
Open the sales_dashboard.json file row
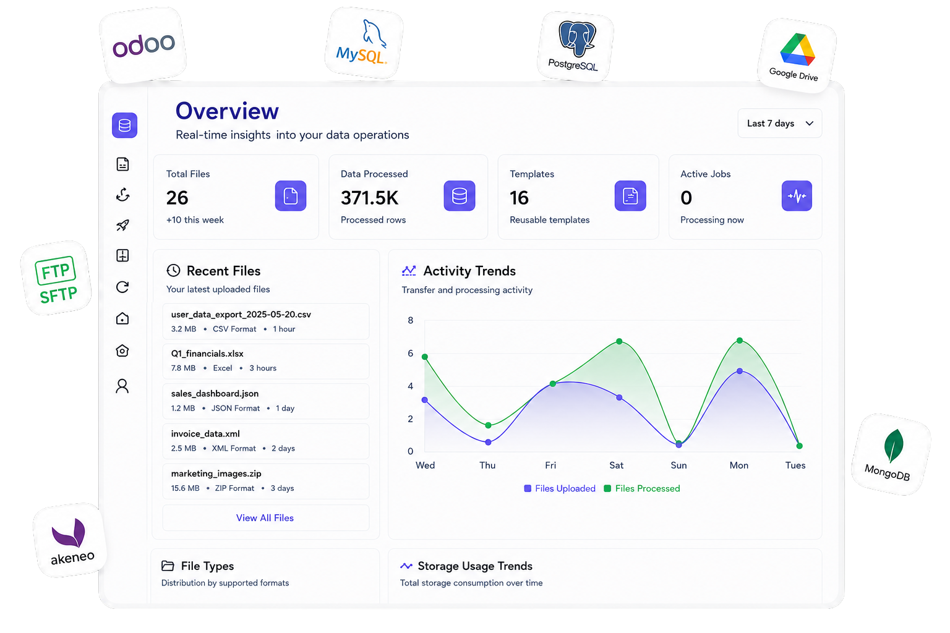tap(266, 401)
